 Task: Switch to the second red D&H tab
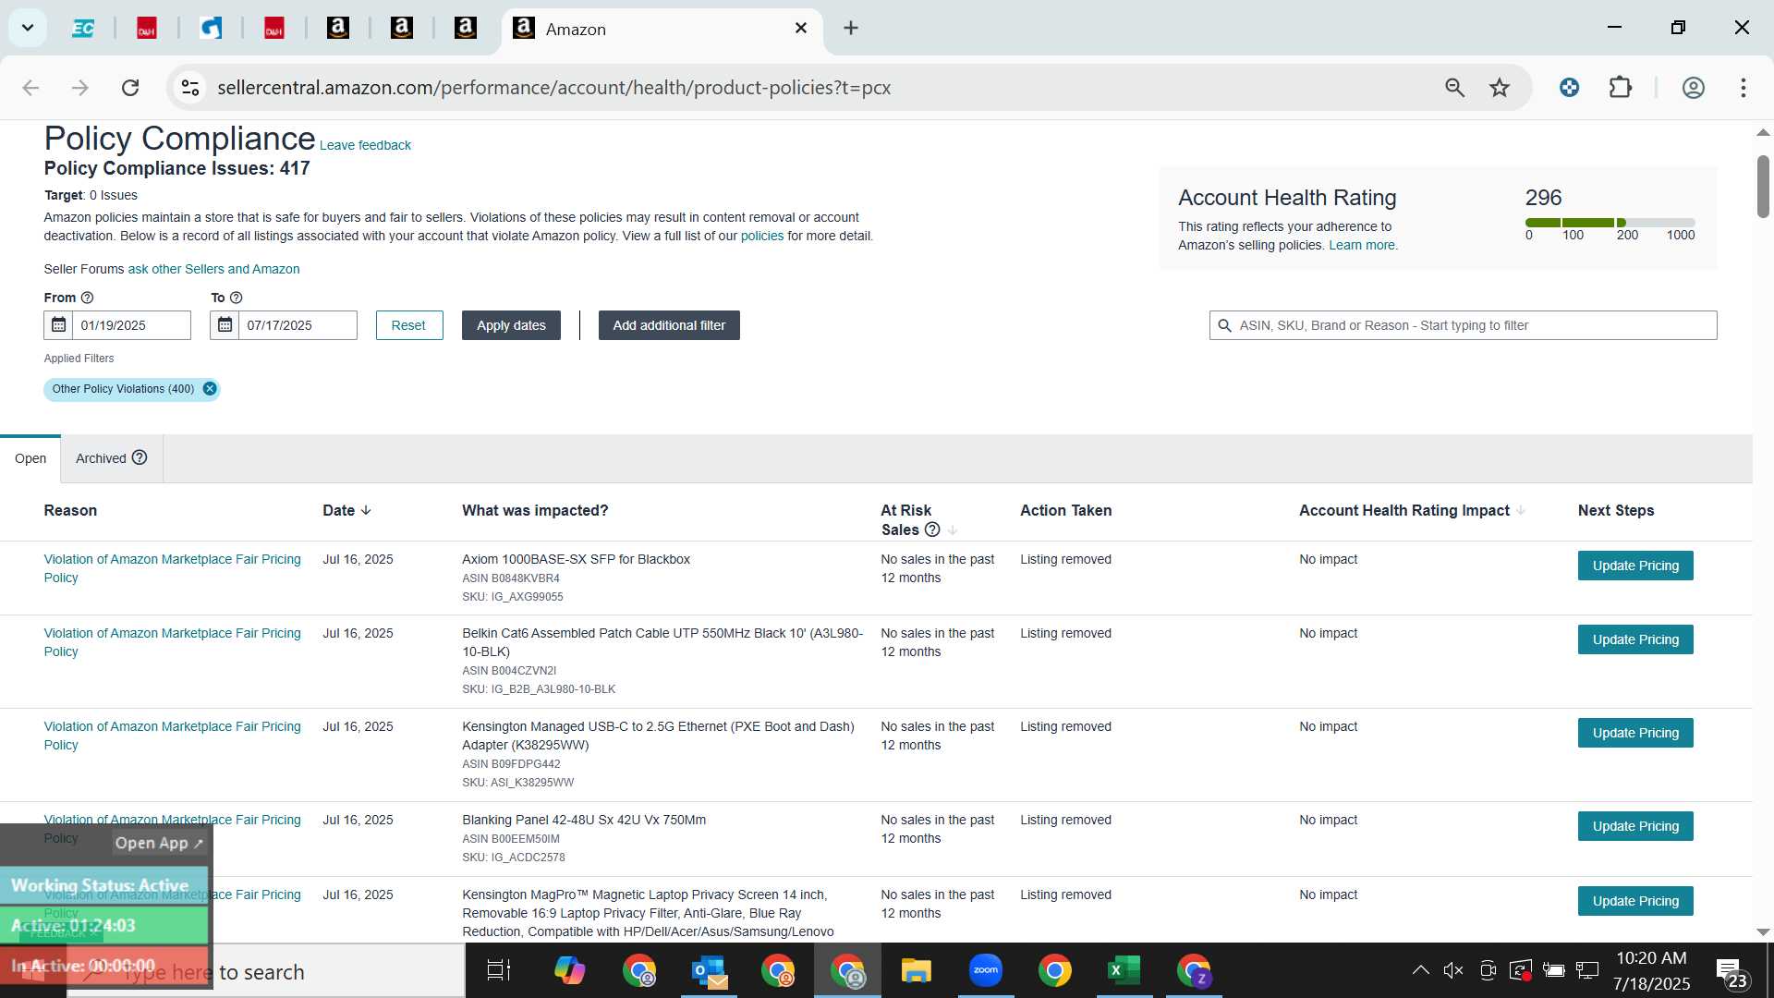[274, 29]
